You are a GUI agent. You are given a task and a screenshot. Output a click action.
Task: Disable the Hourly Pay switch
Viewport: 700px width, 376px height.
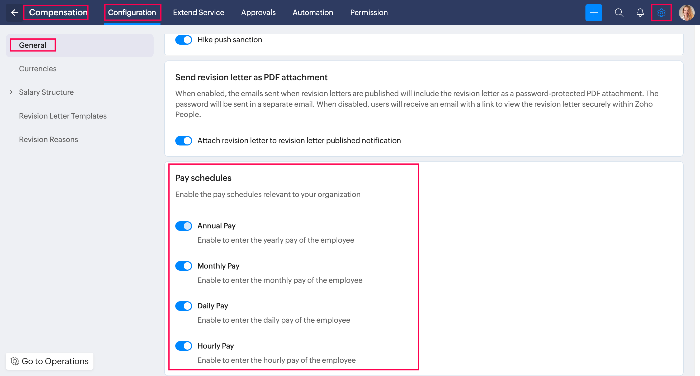183,346
